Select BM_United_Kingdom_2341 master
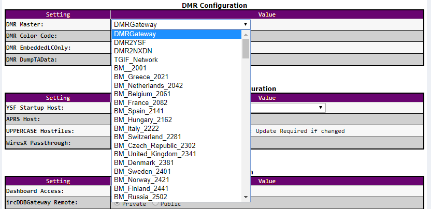This screenshot has width=431, height=209. point(177,154)
